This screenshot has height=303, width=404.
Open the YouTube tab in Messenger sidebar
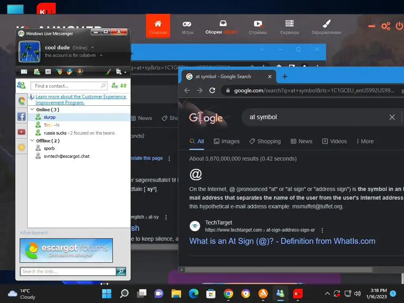(22, 132)
